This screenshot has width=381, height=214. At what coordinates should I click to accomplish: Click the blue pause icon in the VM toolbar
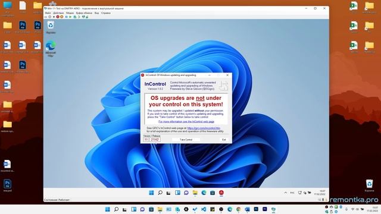point(66,17)
